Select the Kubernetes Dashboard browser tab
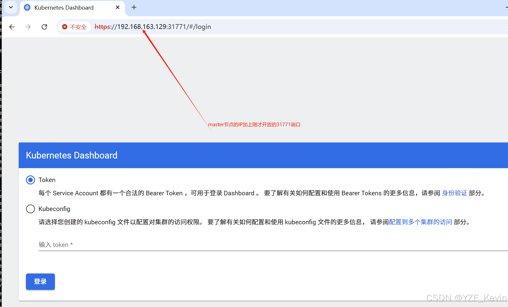The width and height of the screenshot is (508, 307). pyautogui.click(x=72, y=8)
